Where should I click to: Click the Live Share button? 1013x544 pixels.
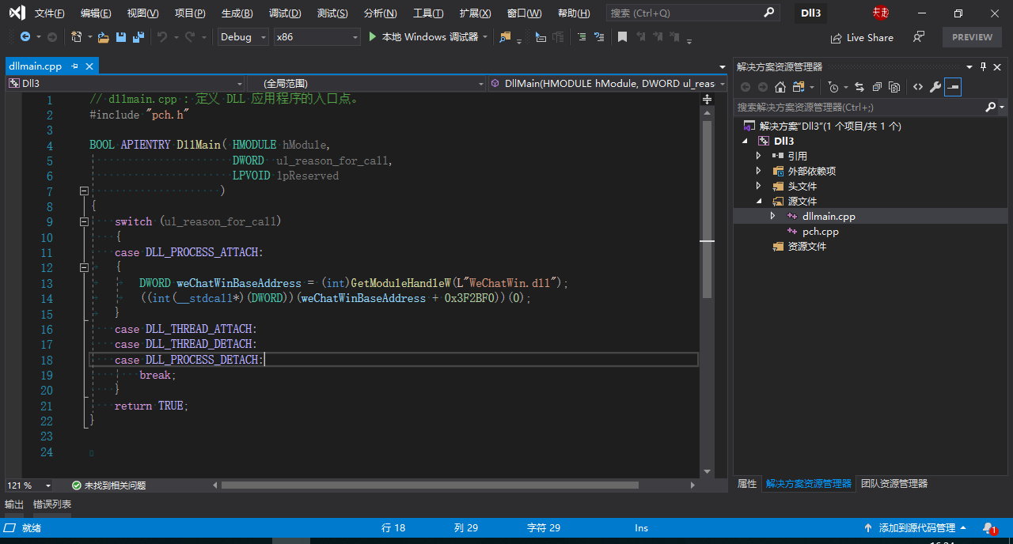[861, 38]
